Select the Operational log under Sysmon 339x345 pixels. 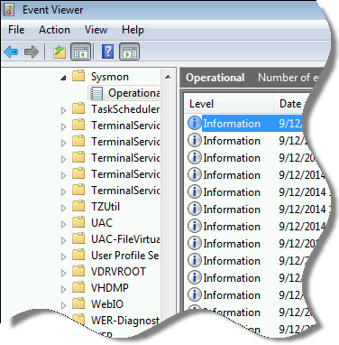[134, 93]
